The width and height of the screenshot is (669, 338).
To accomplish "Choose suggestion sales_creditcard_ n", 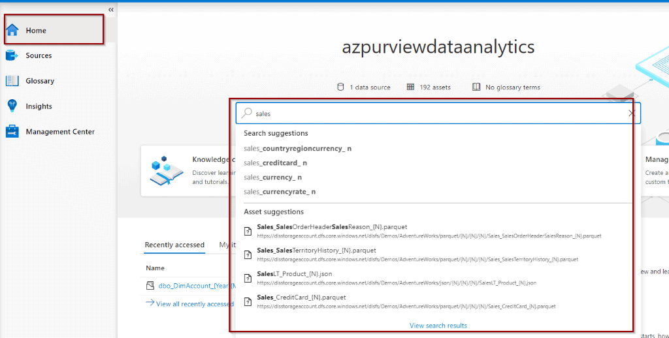I will coord(276,163).
